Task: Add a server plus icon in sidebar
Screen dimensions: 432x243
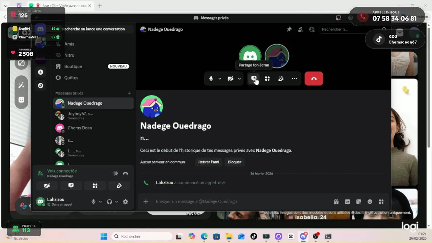Action: click(40, 72)
